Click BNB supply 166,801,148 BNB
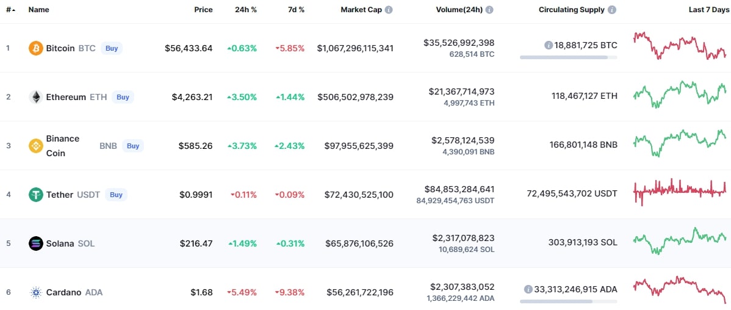 [584, 145]
